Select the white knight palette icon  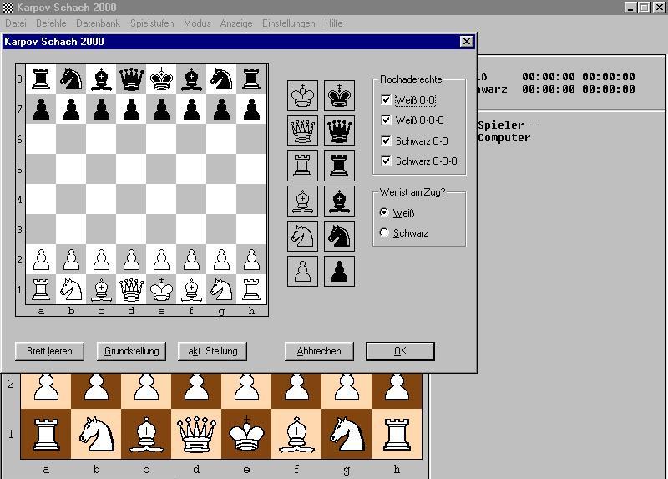tap(301, 236)
